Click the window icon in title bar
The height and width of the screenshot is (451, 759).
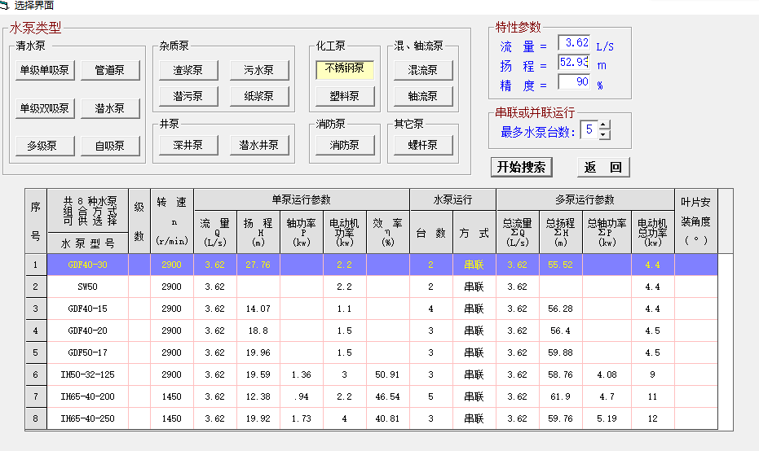(5, 6)
